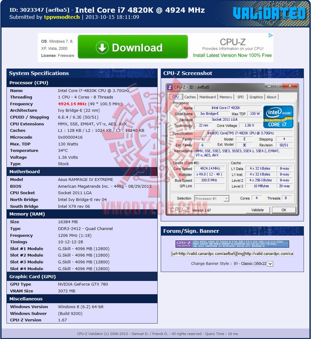Click the Intel Core i7 inside logo
Screen dimensions: 311x339
pos(278,117)
